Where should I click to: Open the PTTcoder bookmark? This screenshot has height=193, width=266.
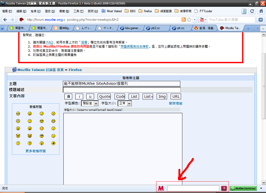203,11
